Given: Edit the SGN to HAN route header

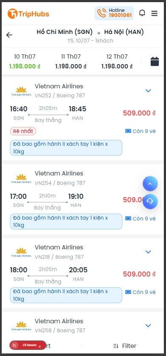Looking at the screenshot, I should tap(90, 32).
